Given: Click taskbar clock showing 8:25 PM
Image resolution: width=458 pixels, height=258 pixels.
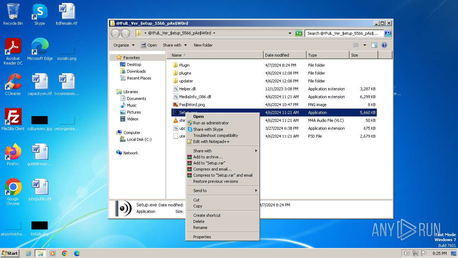Looking at the screenshot, I should tap(439, 253).
